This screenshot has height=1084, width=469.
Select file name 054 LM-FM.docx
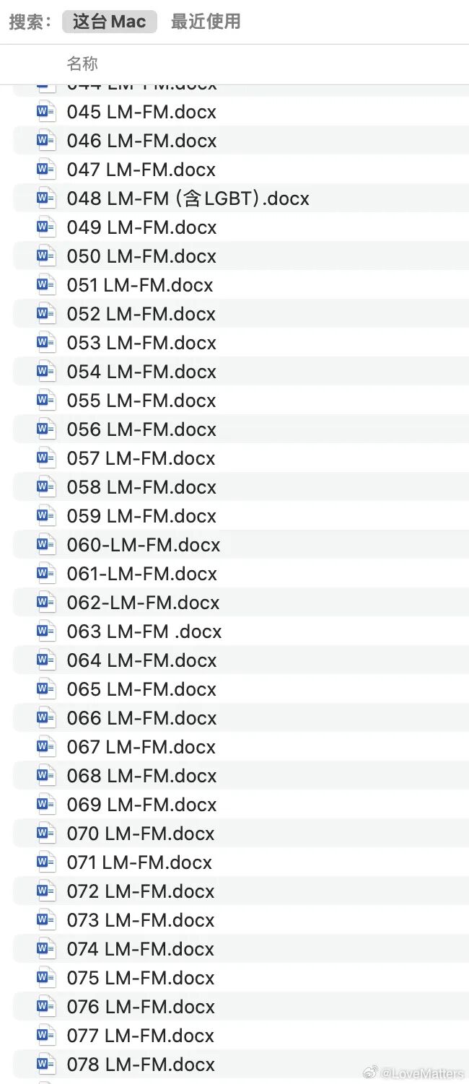tap(141, 372)
